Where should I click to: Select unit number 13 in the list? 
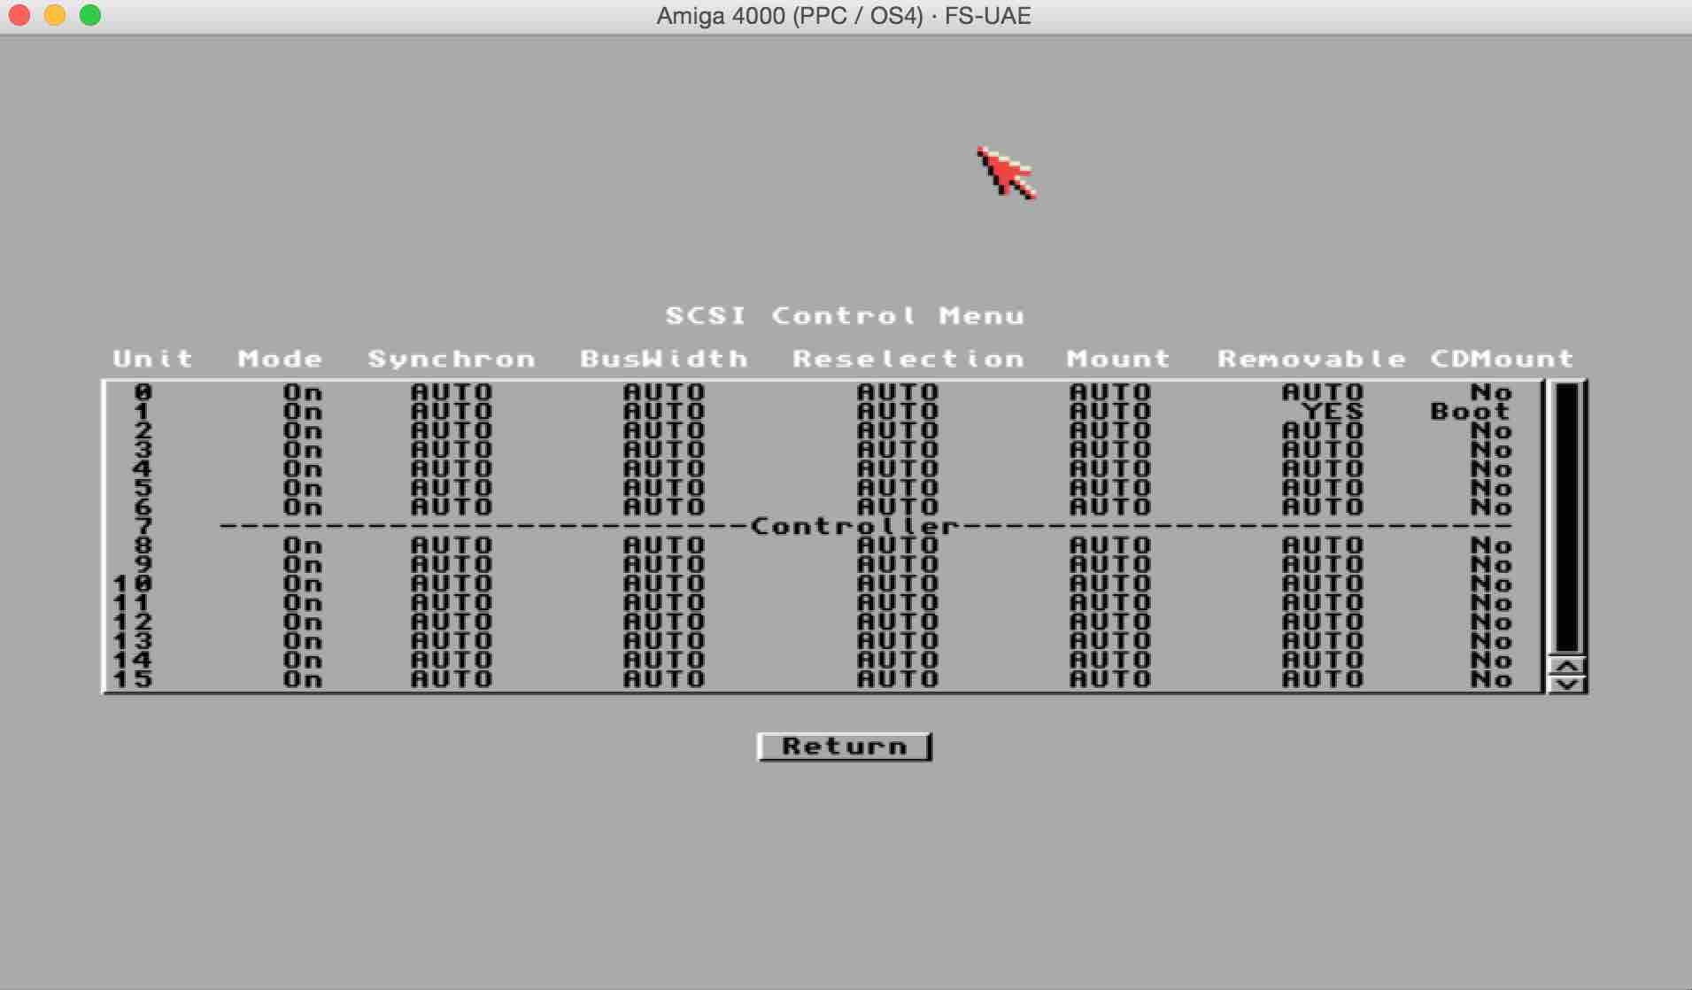click(x=133, y=641)
